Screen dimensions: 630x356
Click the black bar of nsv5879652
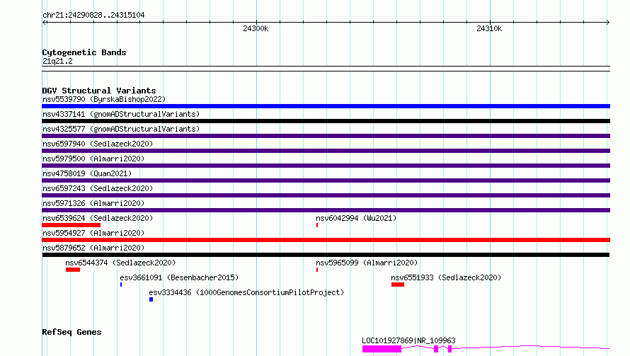pyautogui.click(x=326, y=255)
